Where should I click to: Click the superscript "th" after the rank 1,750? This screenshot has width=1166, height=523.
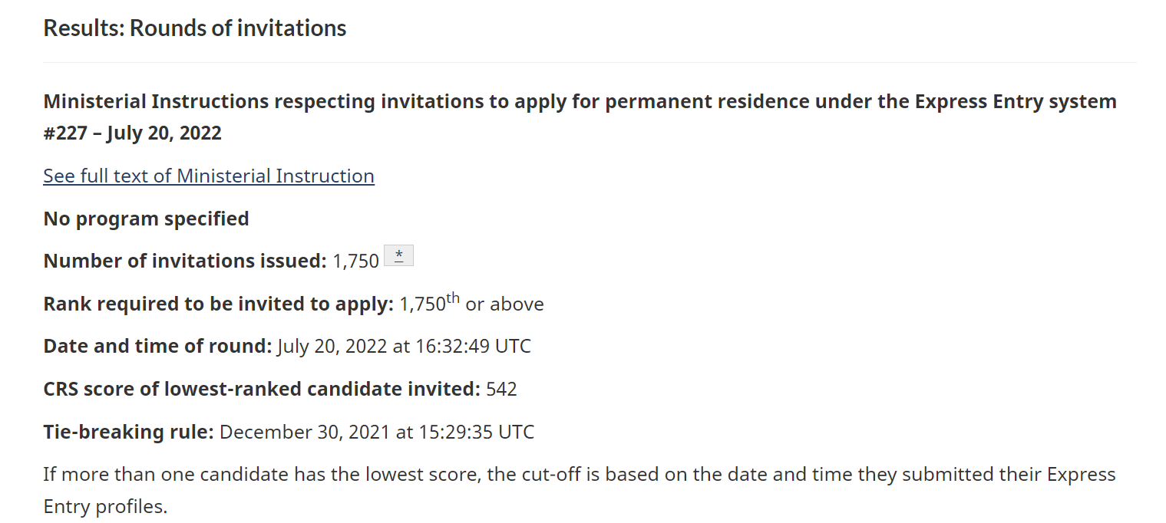[453, 298]
